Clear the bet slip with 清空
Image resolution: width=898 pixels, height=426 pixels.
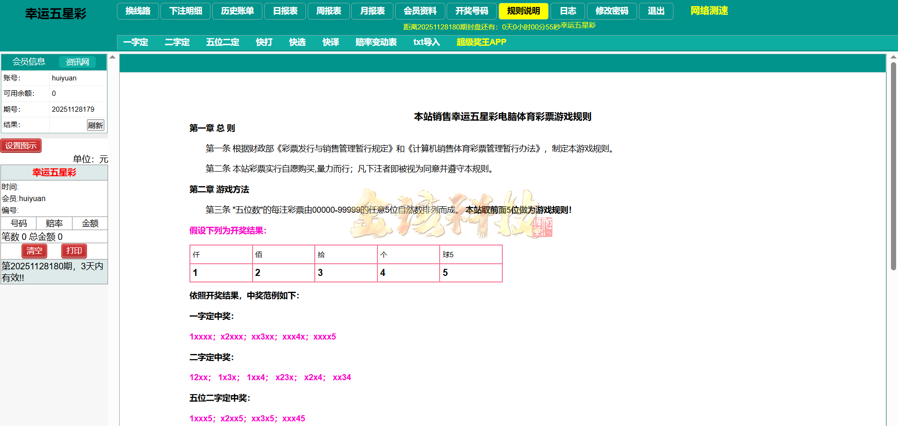(34, 251)
